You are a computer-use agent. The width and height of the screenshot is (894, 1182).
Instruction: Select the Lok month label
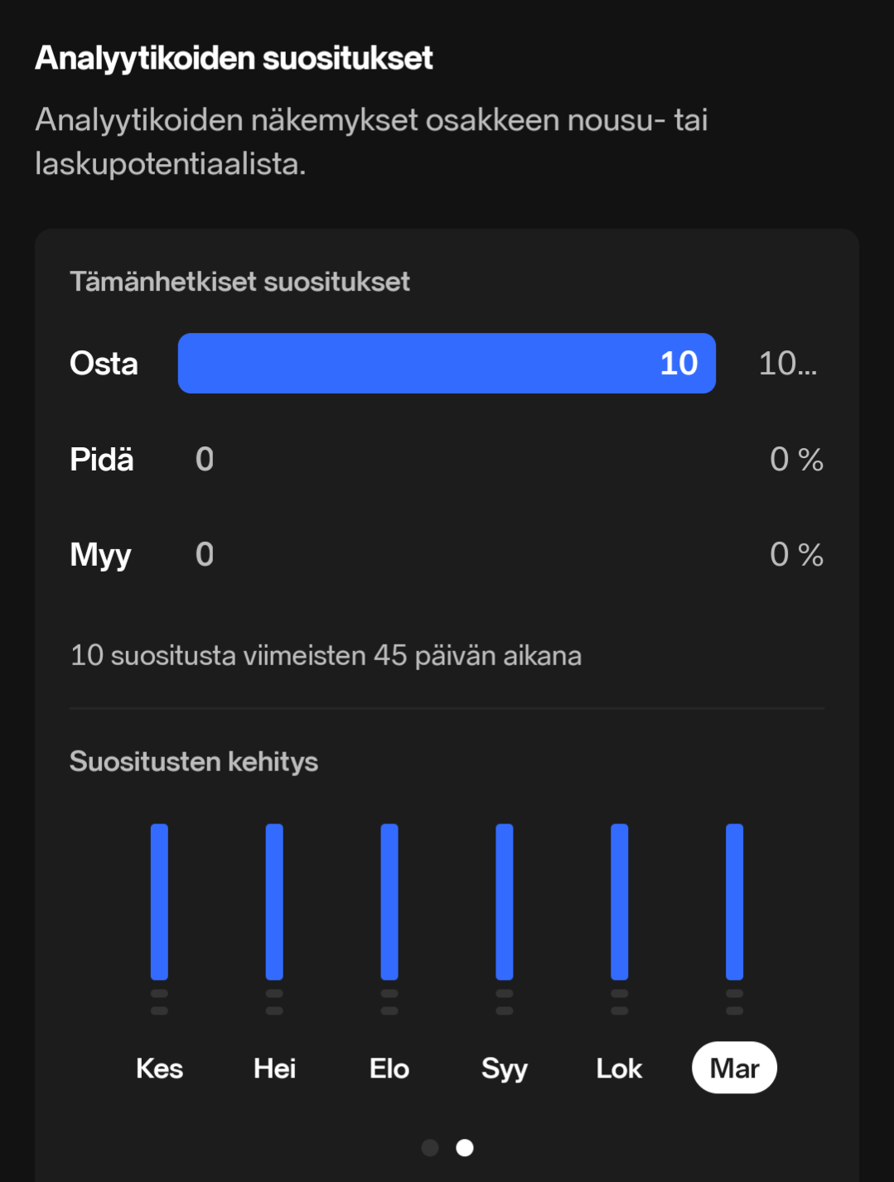(x=619, y=1068)
